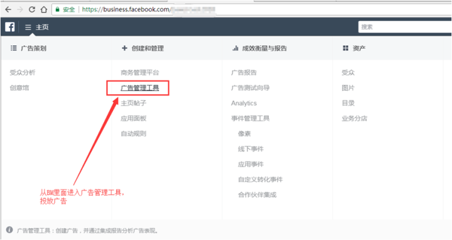Viewport: 452px width, 240px height.
Task: Click the info icon in the bottom bar
Action: coord(9,230)
